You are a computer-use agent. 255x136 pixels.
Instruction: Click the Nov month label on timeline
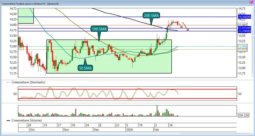coord(66,130)
